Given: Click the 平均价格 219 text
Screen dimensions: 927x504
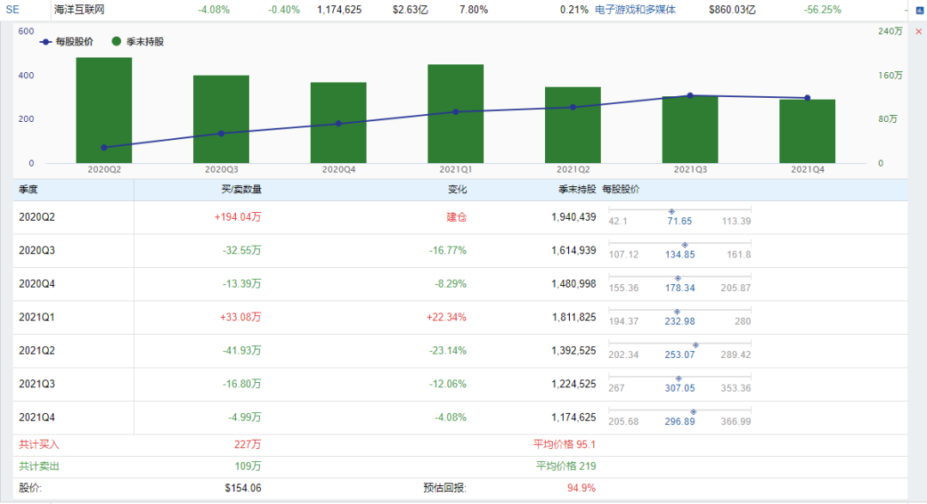Looking at the screenshot, I should click(566, 466).
